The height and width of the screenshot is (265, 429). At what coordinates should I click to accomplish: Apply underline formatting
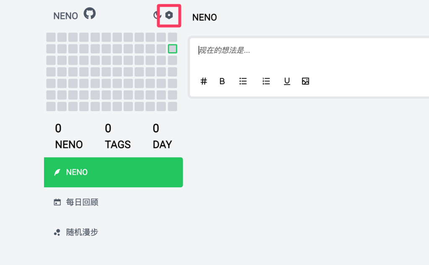[x=287, y=81]
